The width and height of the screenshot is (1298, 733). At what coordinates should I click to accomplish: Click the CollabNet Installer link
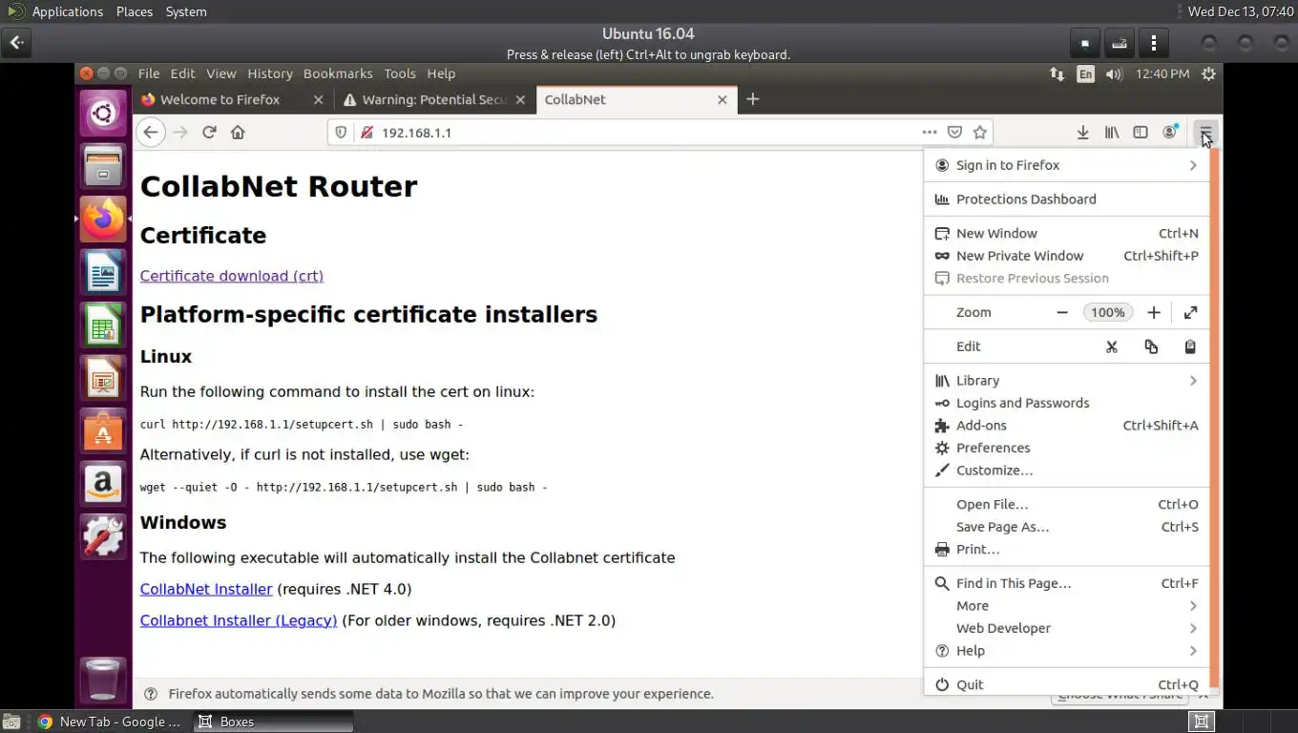[x=206, y=589]
